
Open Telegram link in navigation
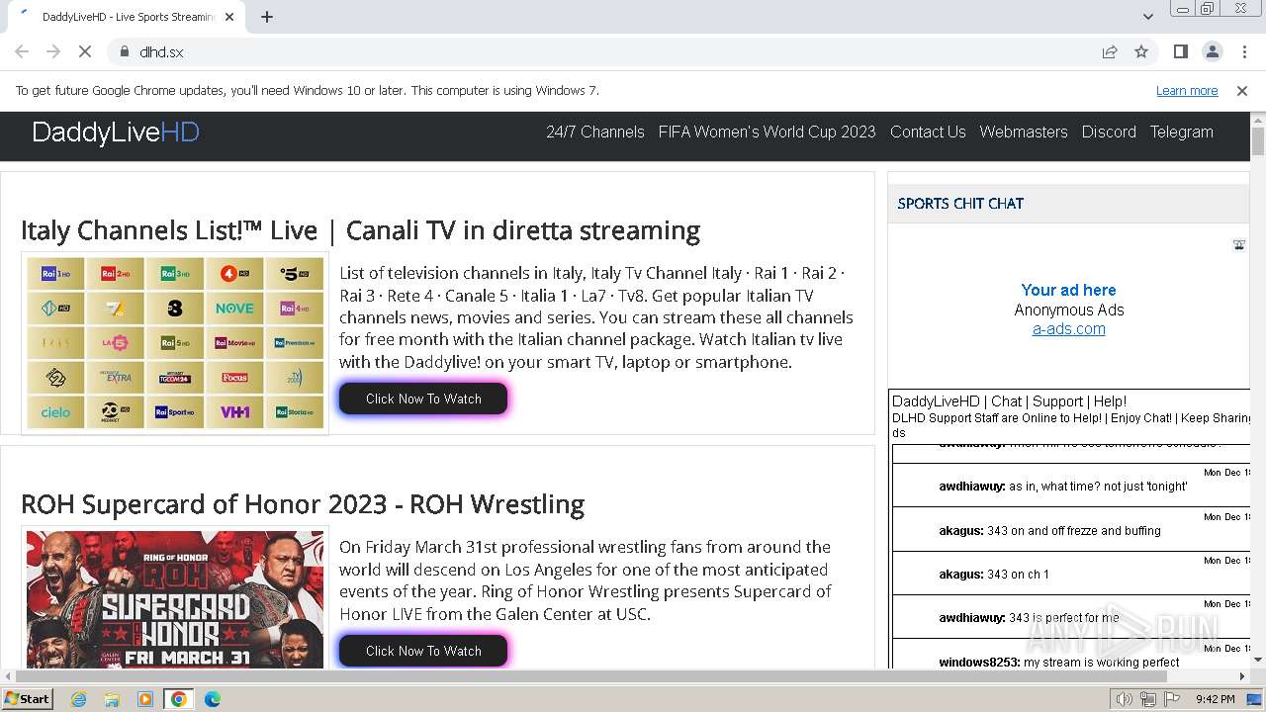coord(1181,132)
